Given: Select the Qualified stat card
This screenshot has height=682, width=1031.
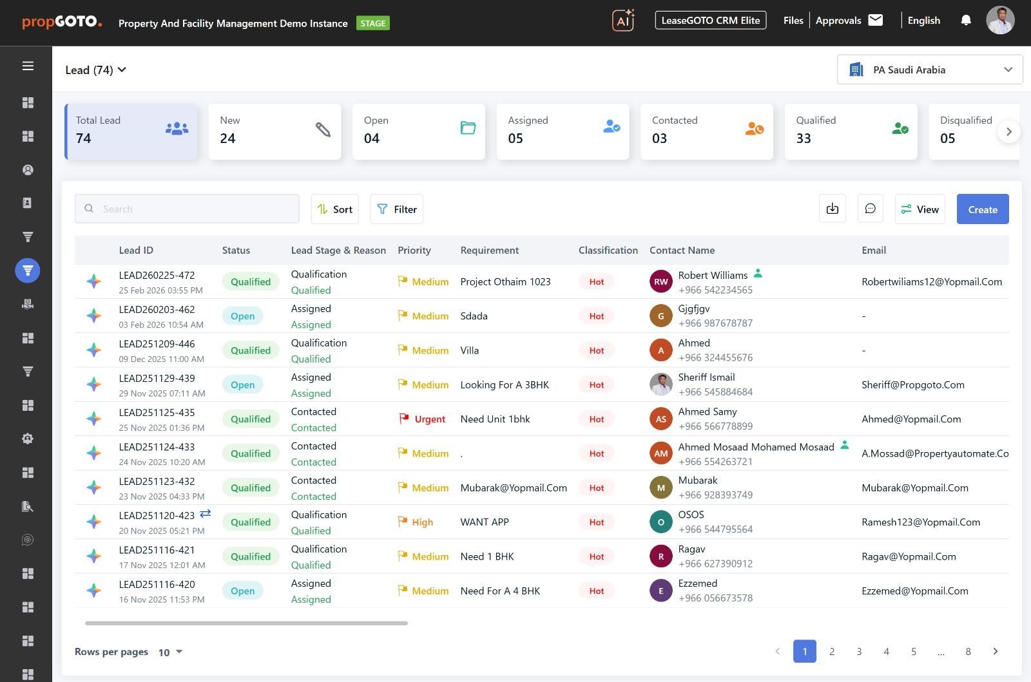Looking at the screenshot, I should [850, 131].
